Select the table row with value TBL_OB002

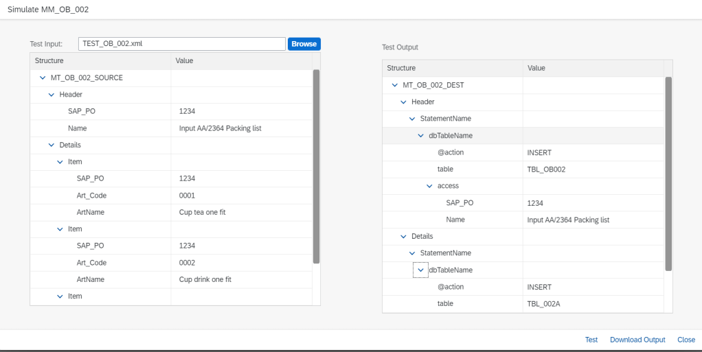(x=522, y=169)
